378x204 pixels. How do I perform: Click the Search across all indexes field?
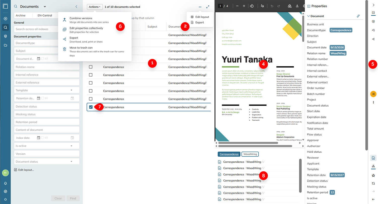pos(36,29)
